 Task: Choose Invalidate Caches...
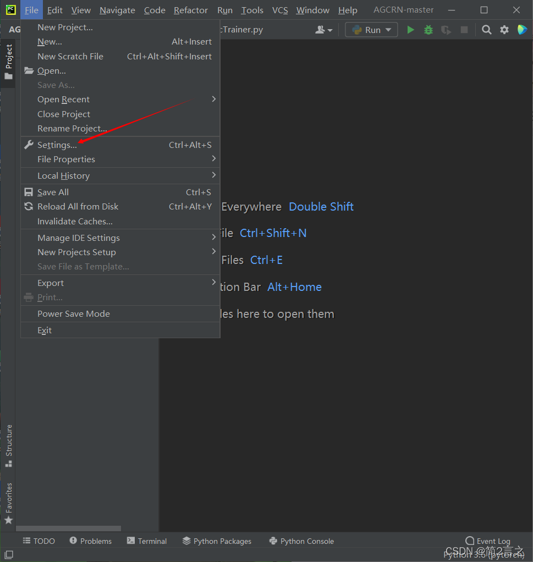[120, 221]
